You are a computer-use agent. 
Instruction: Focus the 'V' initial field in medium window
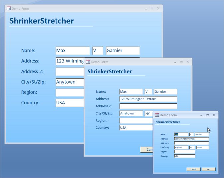coord(148,92)
